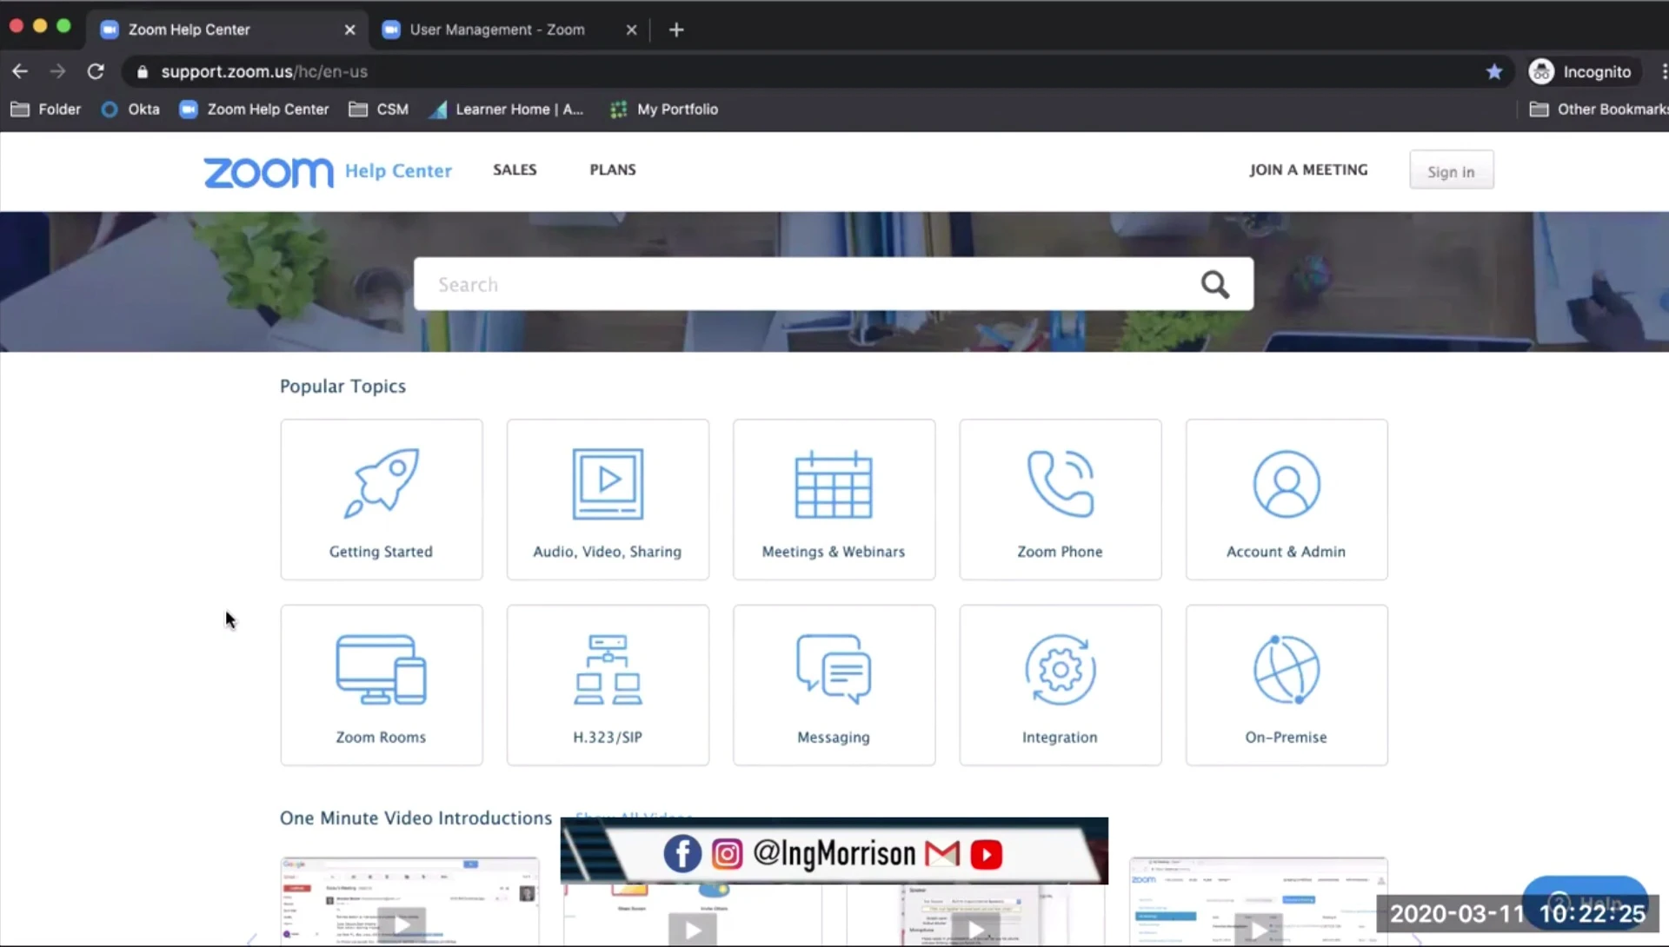The image size is (1669, 947).
Task: Open the Learner Home bookmark
Action: pyautogui.click(x=506, y=109)
